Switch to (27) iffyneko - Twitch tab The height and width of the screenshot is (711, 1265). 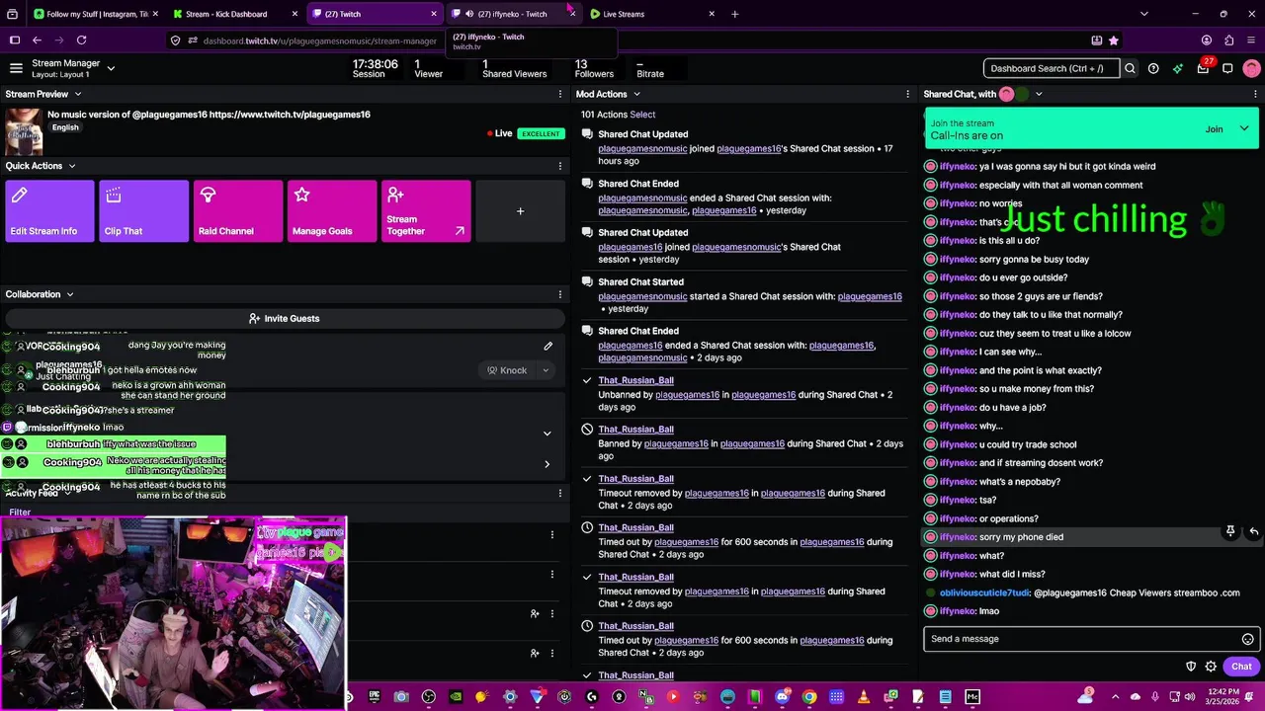coord(512,14)
